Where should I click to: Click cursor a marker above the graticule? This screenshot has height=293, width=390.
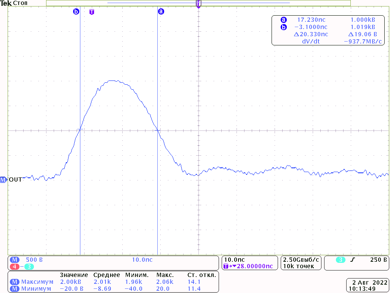161,12
